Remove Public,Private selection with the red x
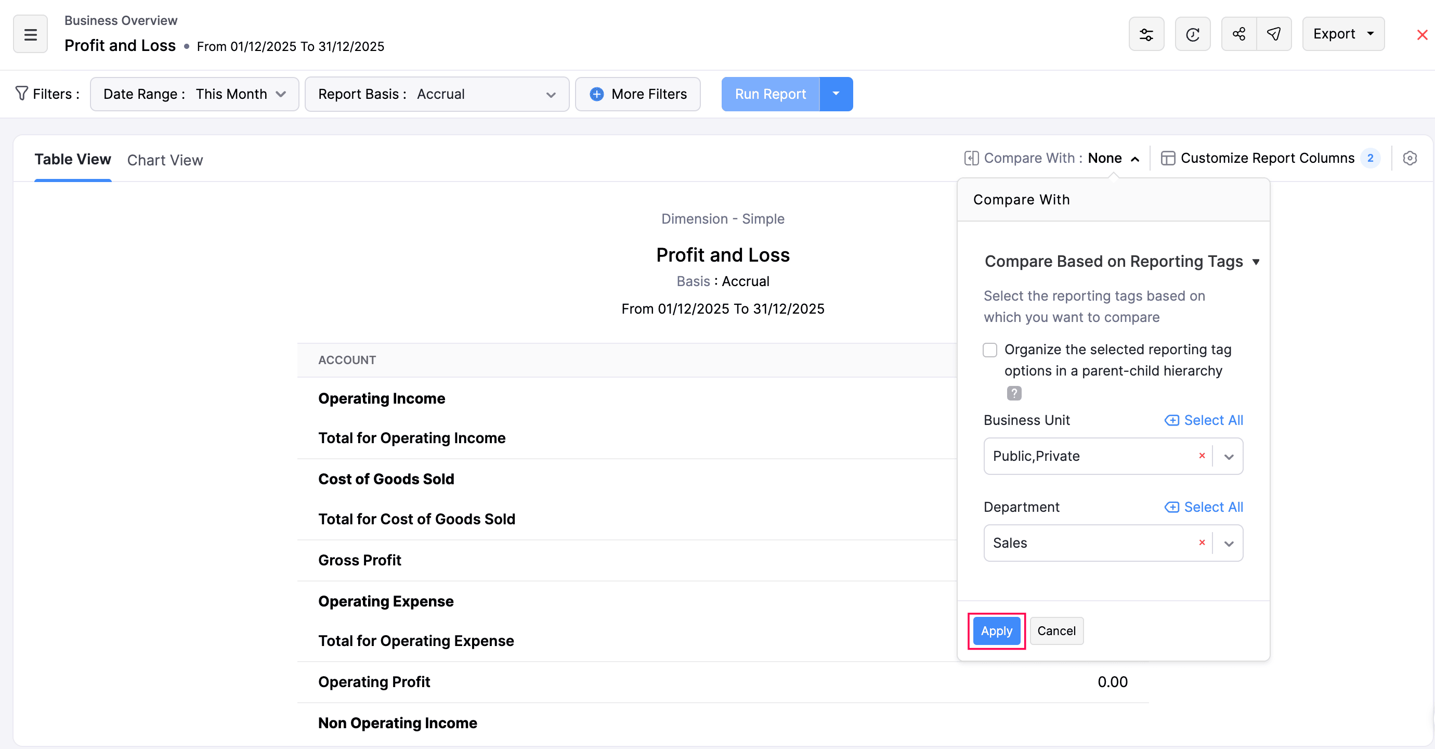 [1202, 455]
